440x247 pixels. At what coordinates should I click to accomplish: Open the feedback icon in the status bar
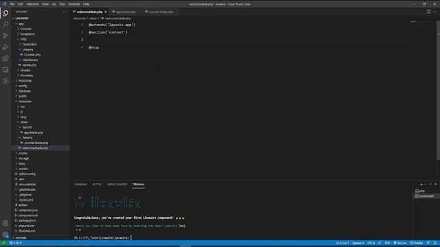(428, 243)
